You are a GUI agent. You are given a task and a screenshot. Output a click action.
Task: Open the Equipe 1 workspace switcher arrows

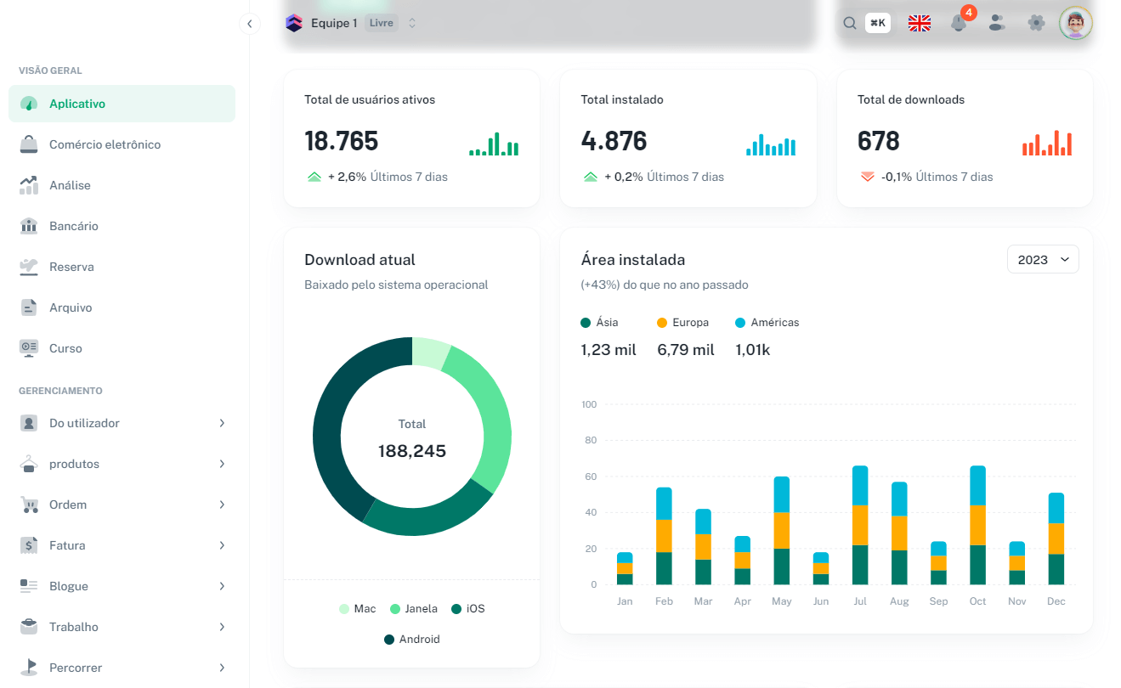point(412,23)
